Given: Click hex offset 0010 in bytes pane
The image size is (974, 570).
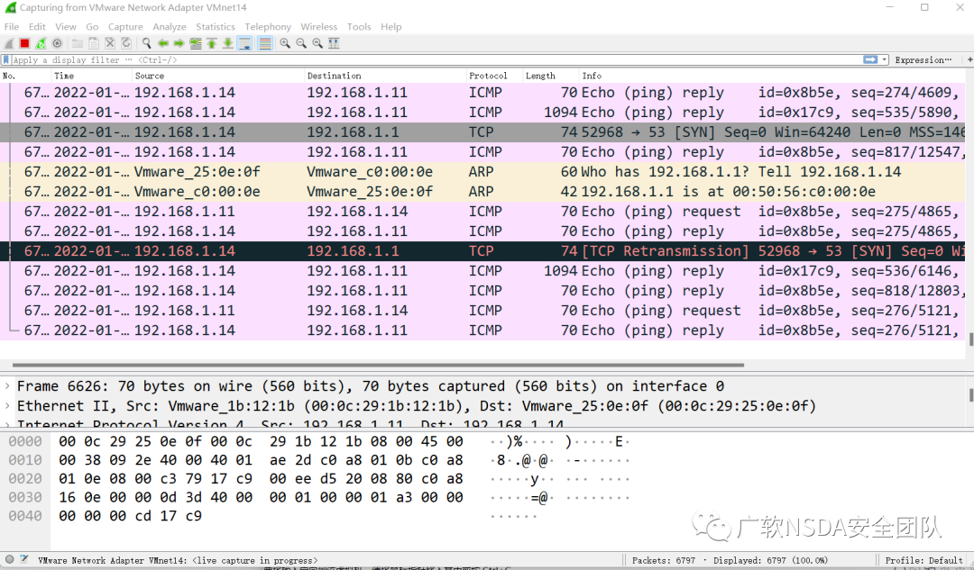Looking at the screenshot, I should [x=25, y=460].
